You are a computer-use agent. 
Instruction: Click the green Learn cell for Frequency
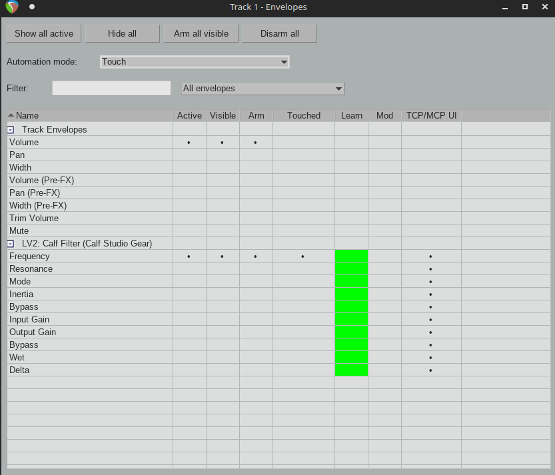351,256
